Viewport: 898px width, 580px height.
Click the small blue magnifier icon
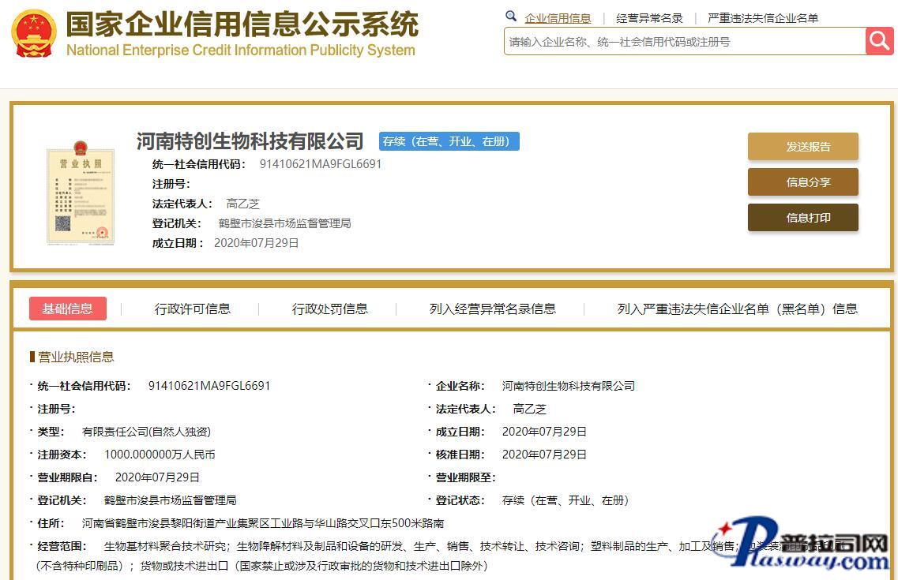[x=511, y=17]
